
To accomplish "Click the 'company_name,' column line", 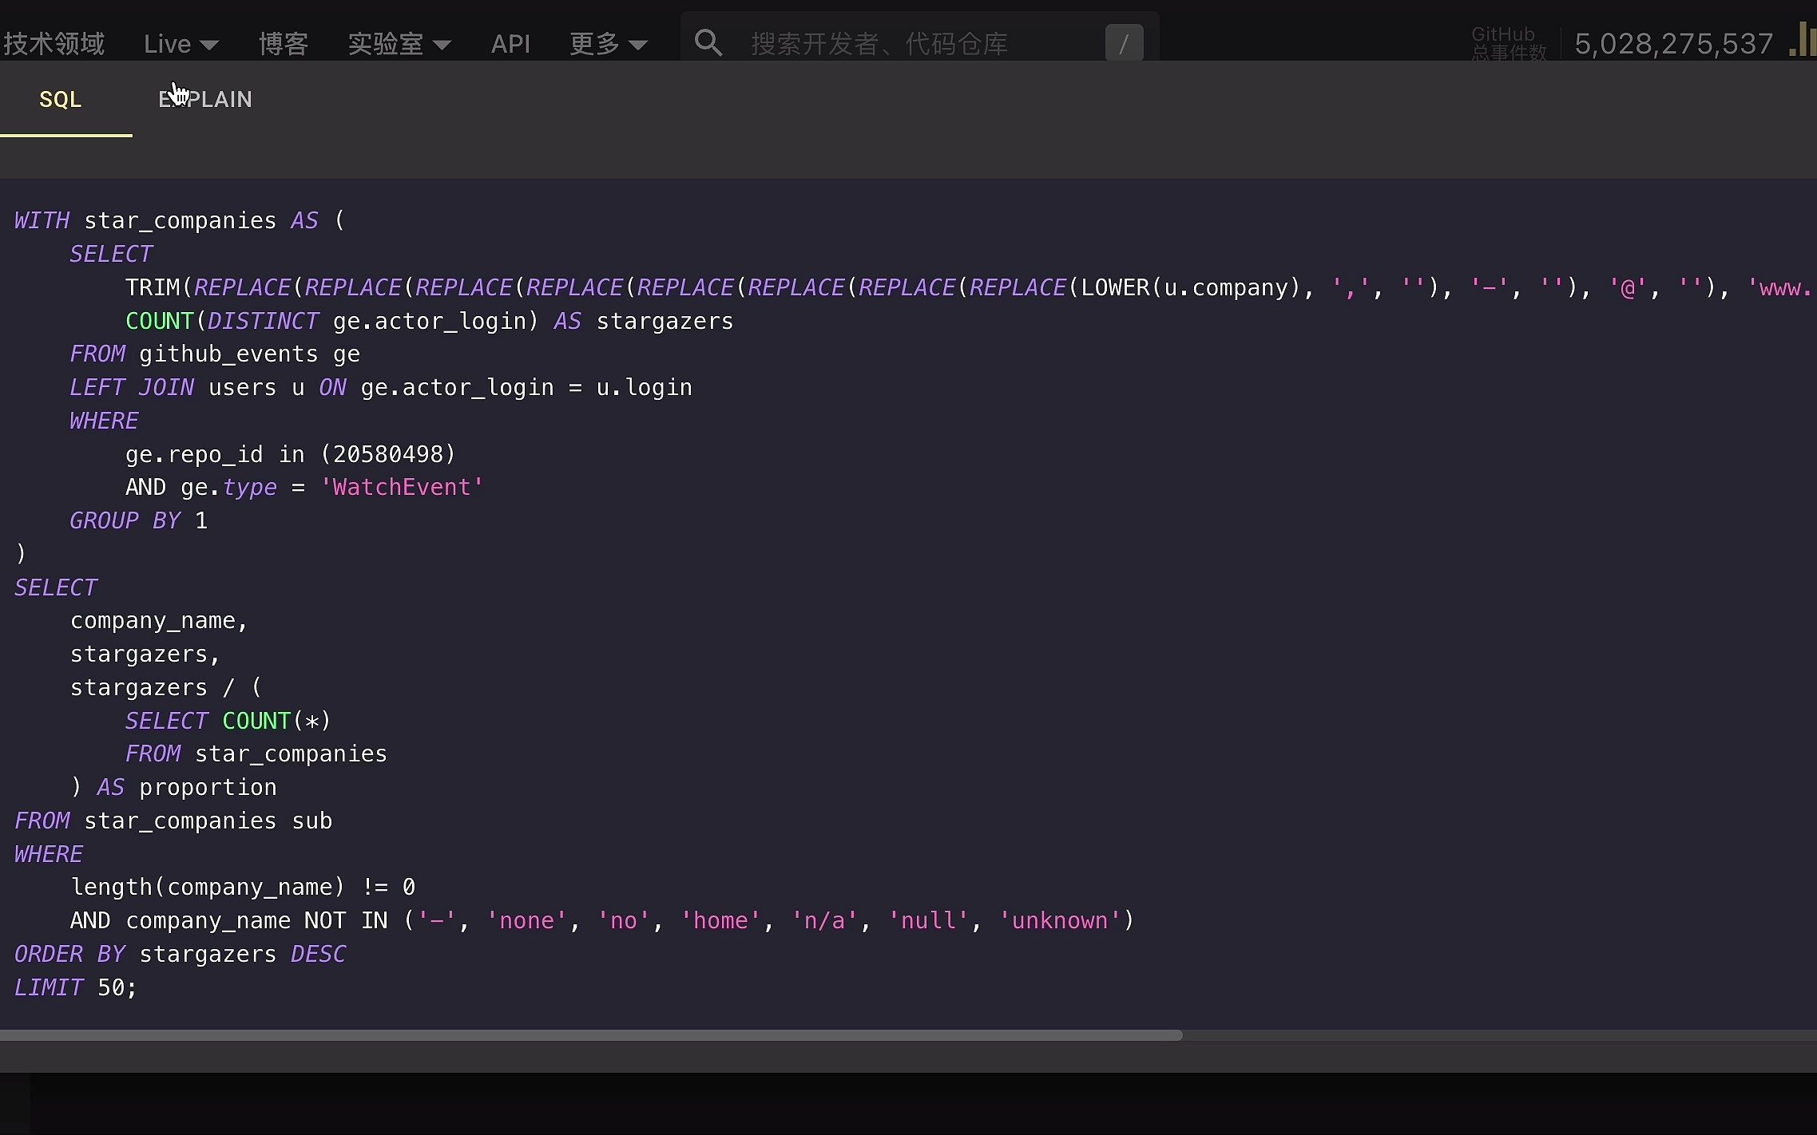I will pos(159,620).
